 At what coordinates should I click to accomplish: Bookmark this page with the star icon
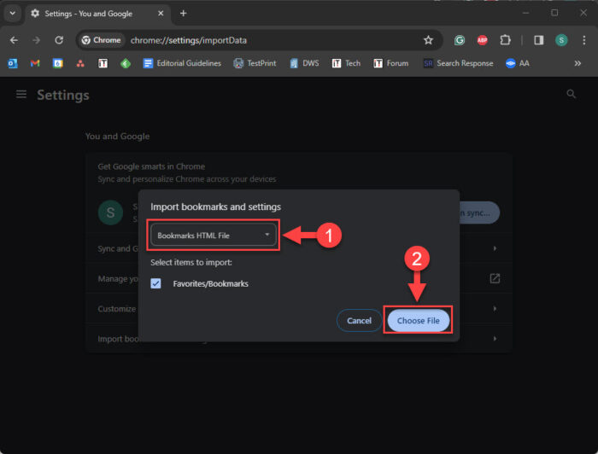[428, 40]
